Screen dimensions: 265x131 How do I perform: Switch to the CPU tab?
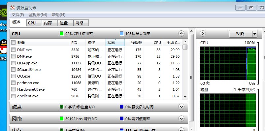click(34, 23)
